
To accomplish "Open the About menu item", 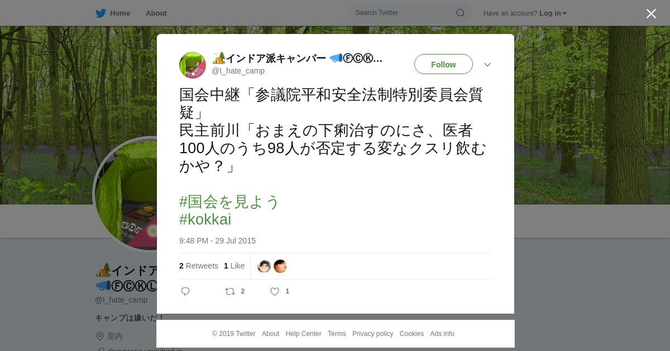I will click(156, 13).
